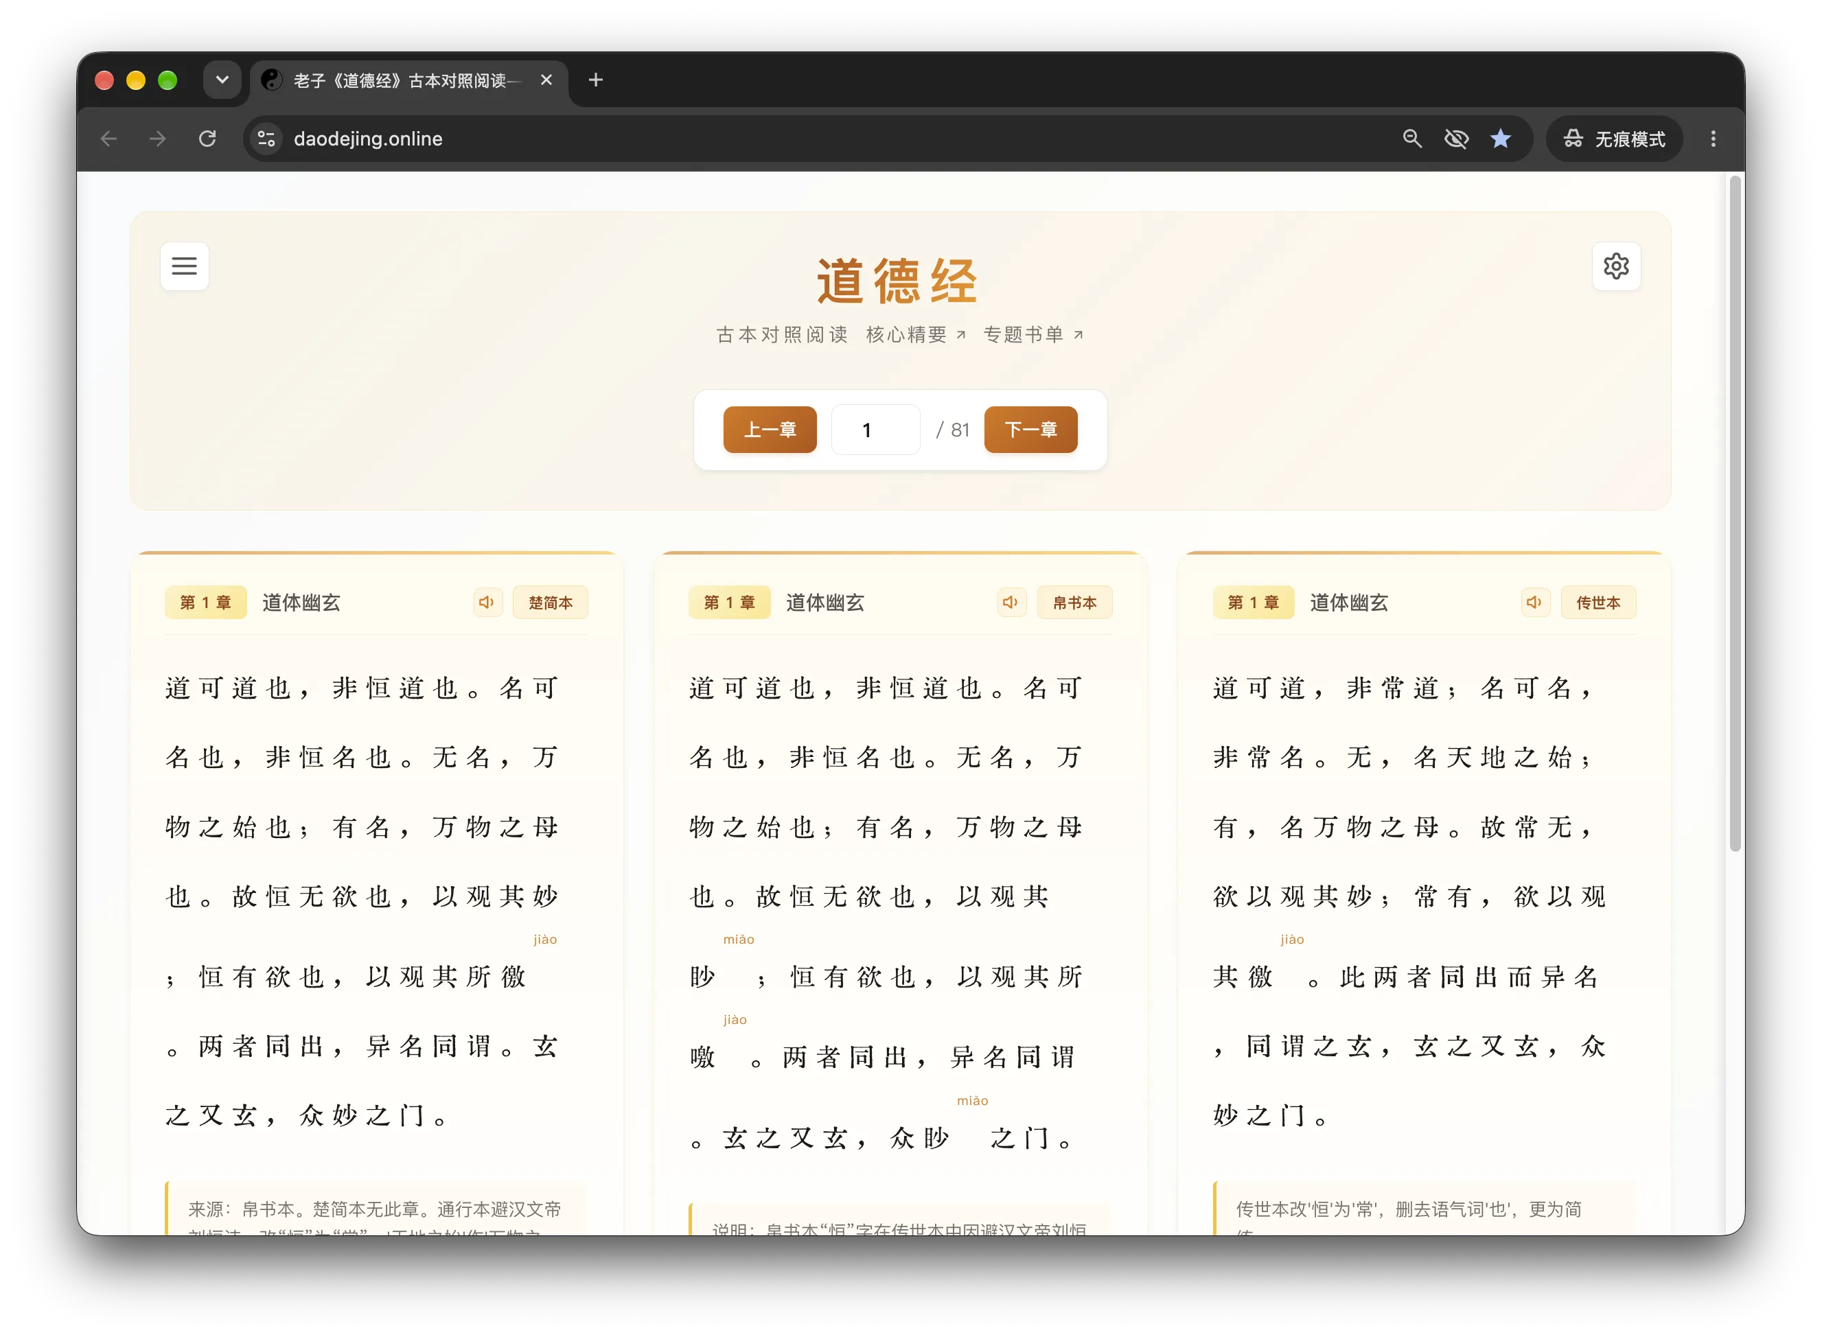Open the 核心精要 link

coord(915,334)
